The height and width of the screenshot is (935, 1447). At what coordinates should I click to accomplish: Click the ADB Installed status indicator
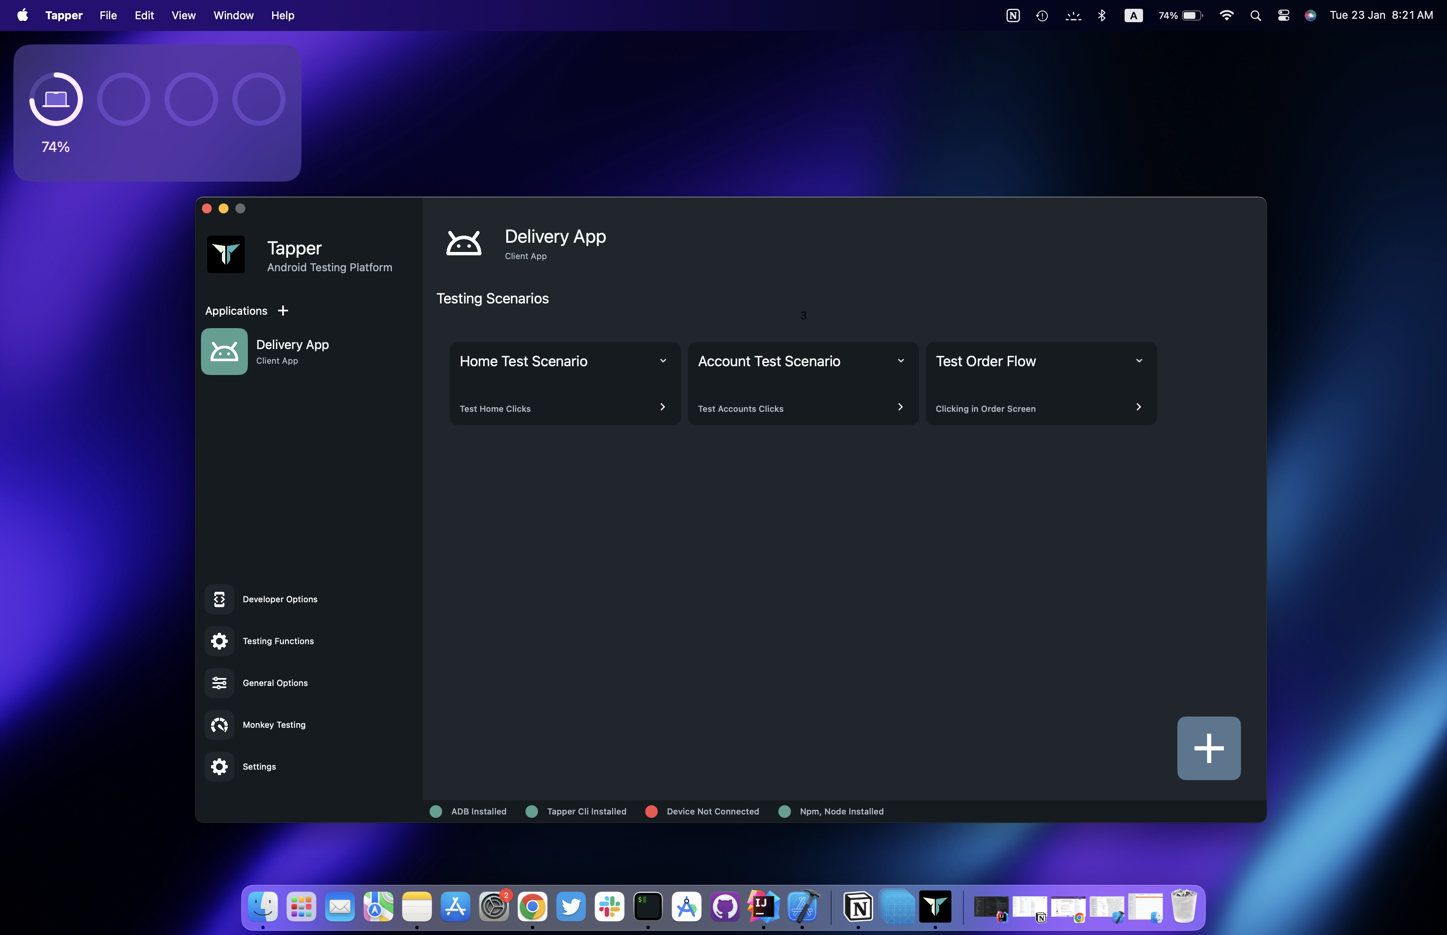point(436,812)
